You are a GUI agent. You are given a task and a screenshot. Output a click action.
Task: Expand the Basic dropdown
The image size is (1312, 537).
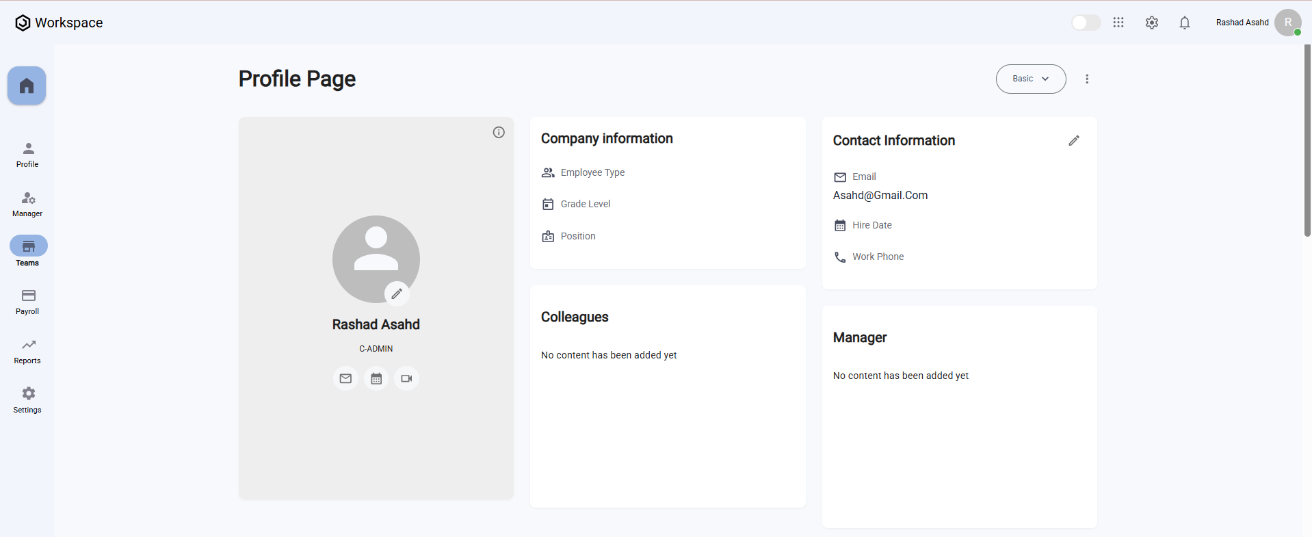[1030, 79]
